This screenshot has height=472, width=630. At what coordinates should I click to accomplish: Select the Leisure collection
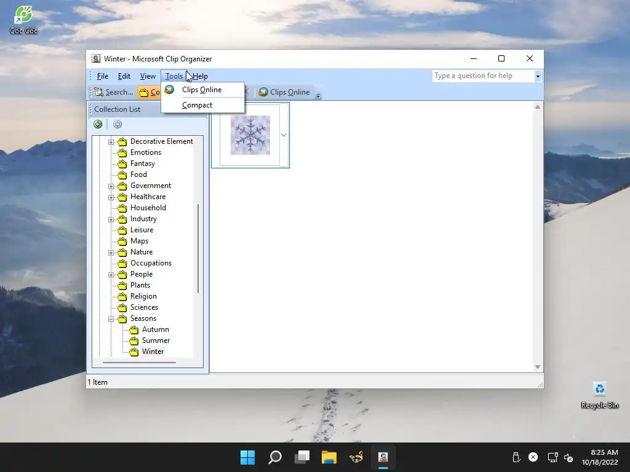(x=142, y=230)
